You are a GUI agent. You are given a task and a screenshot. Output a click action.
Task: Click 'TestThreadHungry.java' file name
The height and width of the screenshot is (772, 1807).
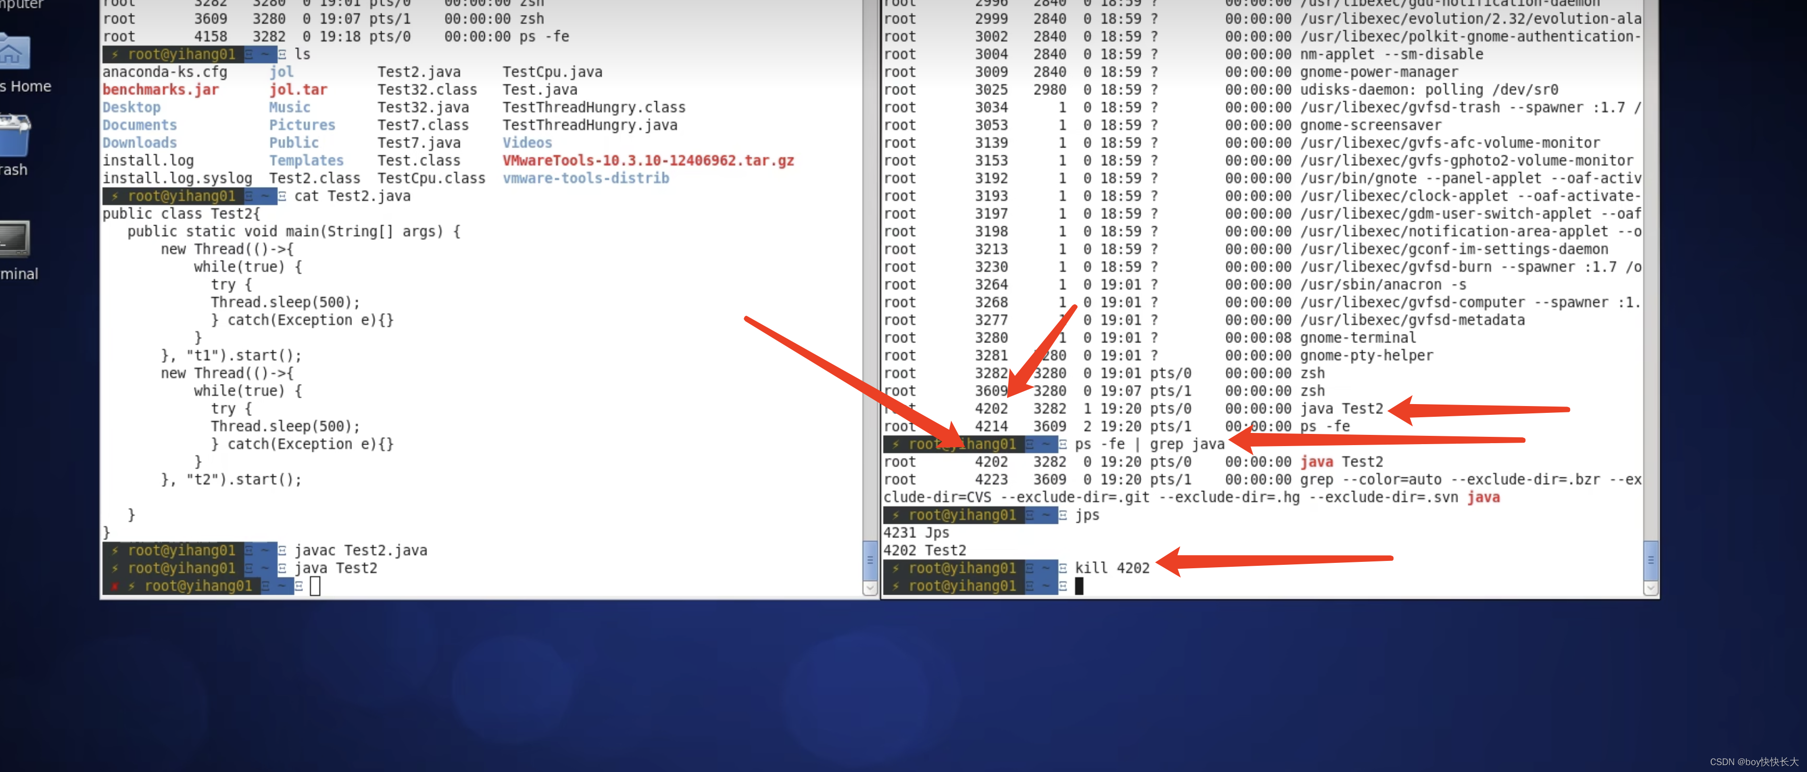590,125
